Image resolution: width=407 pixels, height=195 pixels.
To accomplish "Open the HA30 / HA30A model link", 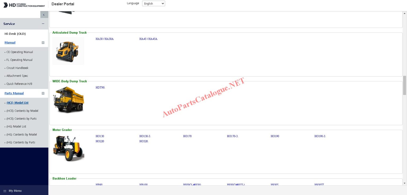I will pyautogui.click(x=104, y=39).
